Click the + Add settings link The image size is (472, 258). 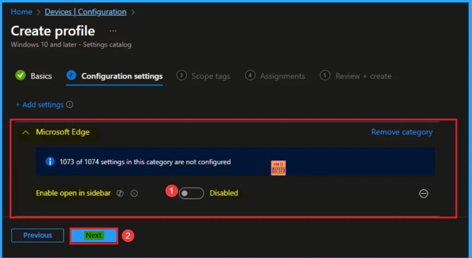click(x=40, y=104)
